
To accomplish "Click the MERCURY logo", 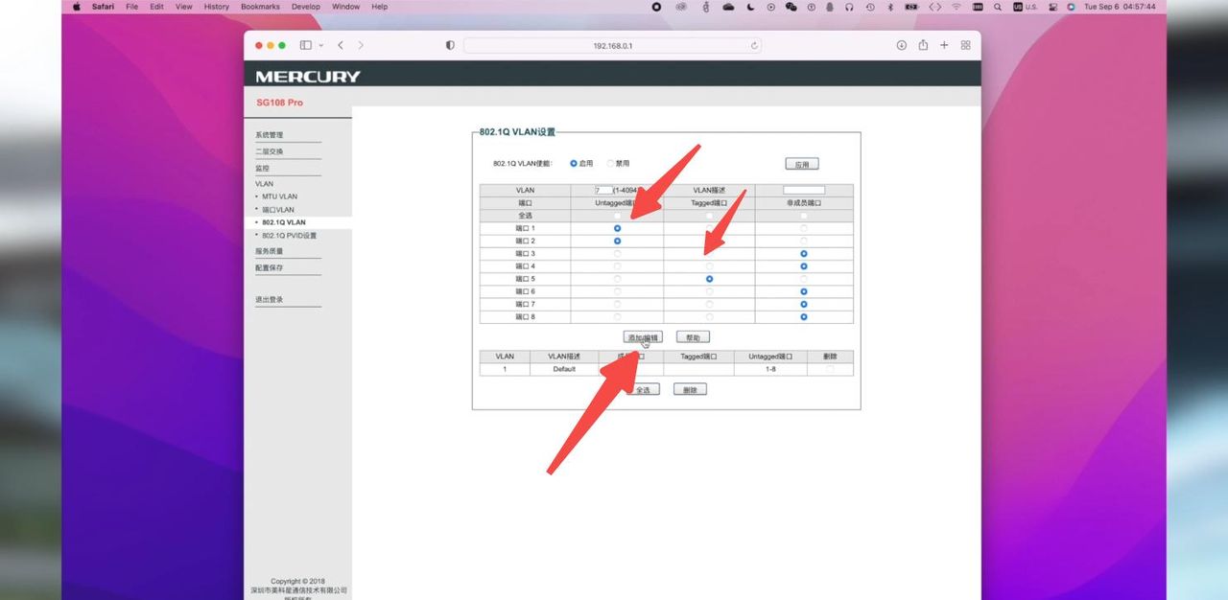I will point(308,77).
